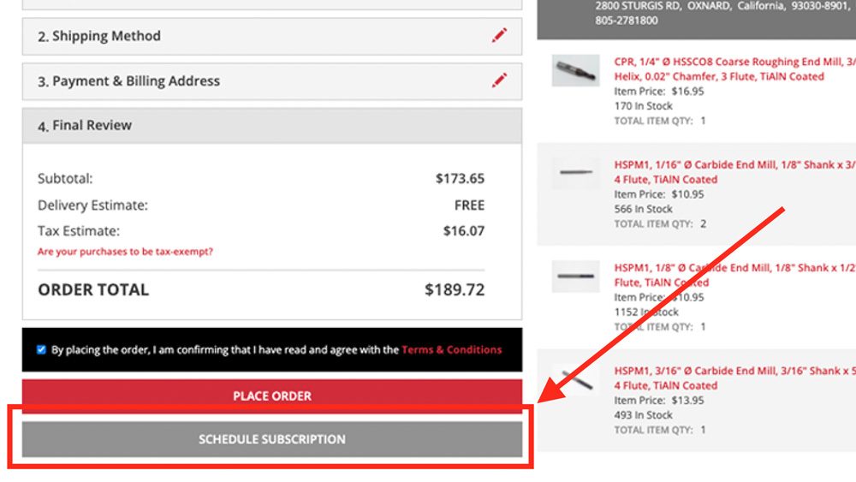
Task: Click the Schedule Subscription button
Action: tap(272, 439)
